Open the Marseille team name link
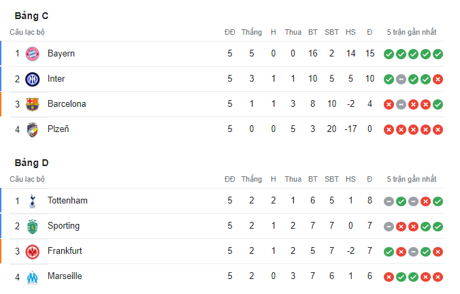Viewport: 460px width, 294px height. [65, 276]
